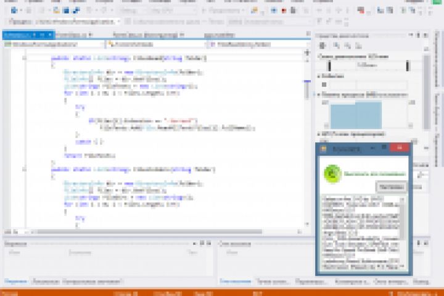Collapse the Events section in Diagnostic Tools

pyautogui.click(x=319, y=76)
